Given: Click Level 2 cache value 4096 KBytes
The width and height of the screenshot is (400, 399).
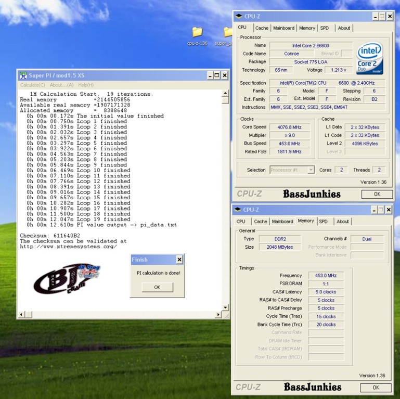Looking at the screenshot, I should [365, 144].
